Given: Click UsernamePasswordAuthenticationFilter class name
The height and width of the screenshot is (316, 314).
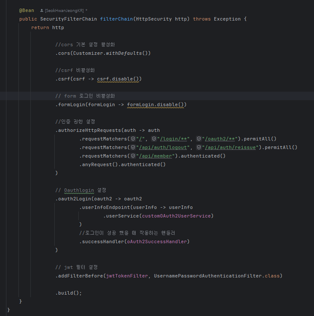Looking at the screenshot, I should click(208, 276).
